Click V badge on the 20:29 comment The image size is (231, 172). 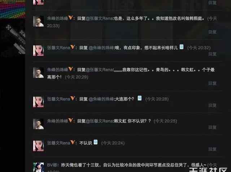pos(71,69)
